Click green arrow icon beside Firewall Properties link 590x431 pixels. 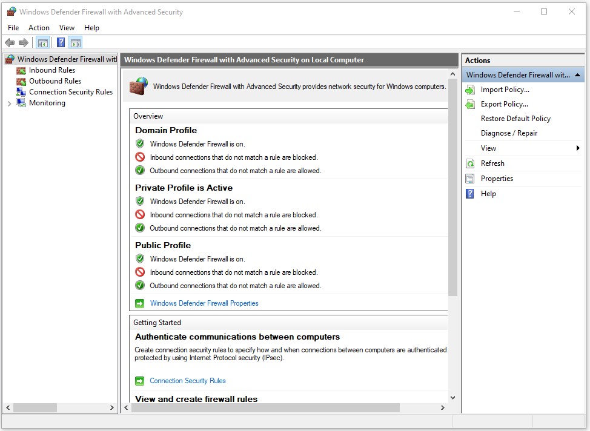point(139,303)
